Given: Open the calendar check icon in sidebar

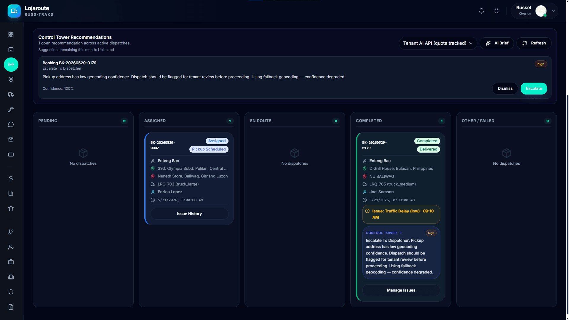Looking at the screenshot, I should point(11,49).
